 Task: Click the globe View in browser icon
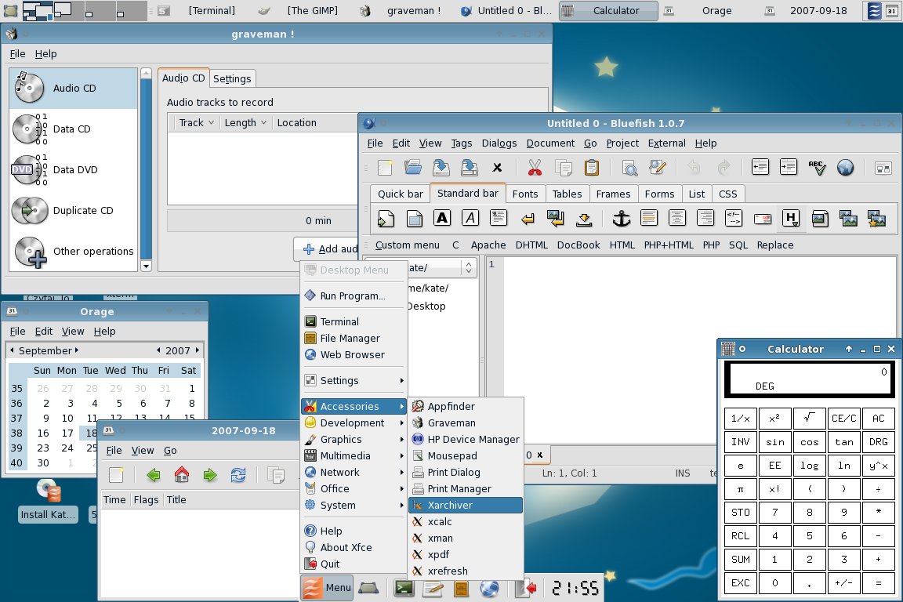[845, 168]
